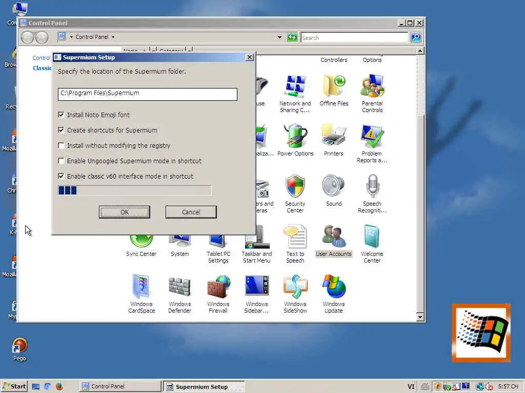Open Offline Files icon

click(x=334, y=86)
